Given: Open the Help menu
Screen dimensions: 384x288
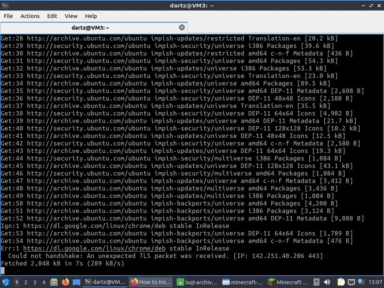Looking at the screenshot, I should pyautogui.click(x=91, y=16).
